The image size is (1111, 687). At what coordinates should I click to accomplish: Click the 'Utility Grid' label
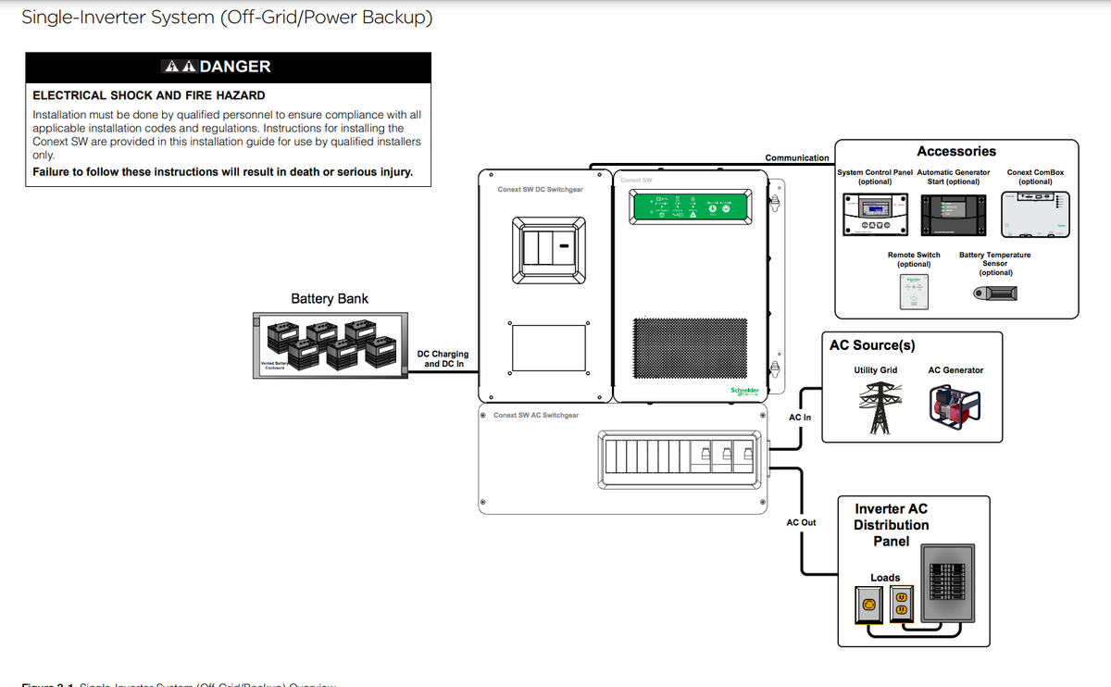[875, 370]
